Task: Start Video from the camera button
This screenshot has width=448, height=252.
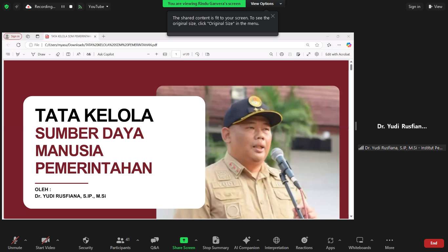Action: 45,240
